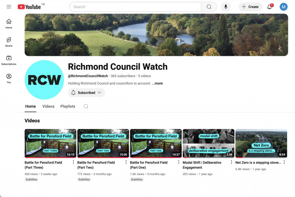This screenshot has width=295, height=197.
Task: Switch to the Playlists tab
Action: click(68, 106)
